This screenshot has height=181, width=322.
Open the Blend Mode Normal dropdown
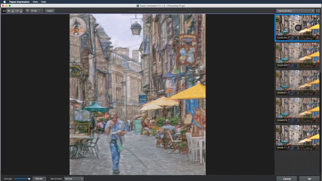[73, 179]
